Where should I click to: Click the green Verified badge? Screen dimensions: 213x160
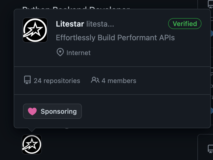(x=185, y=24)
